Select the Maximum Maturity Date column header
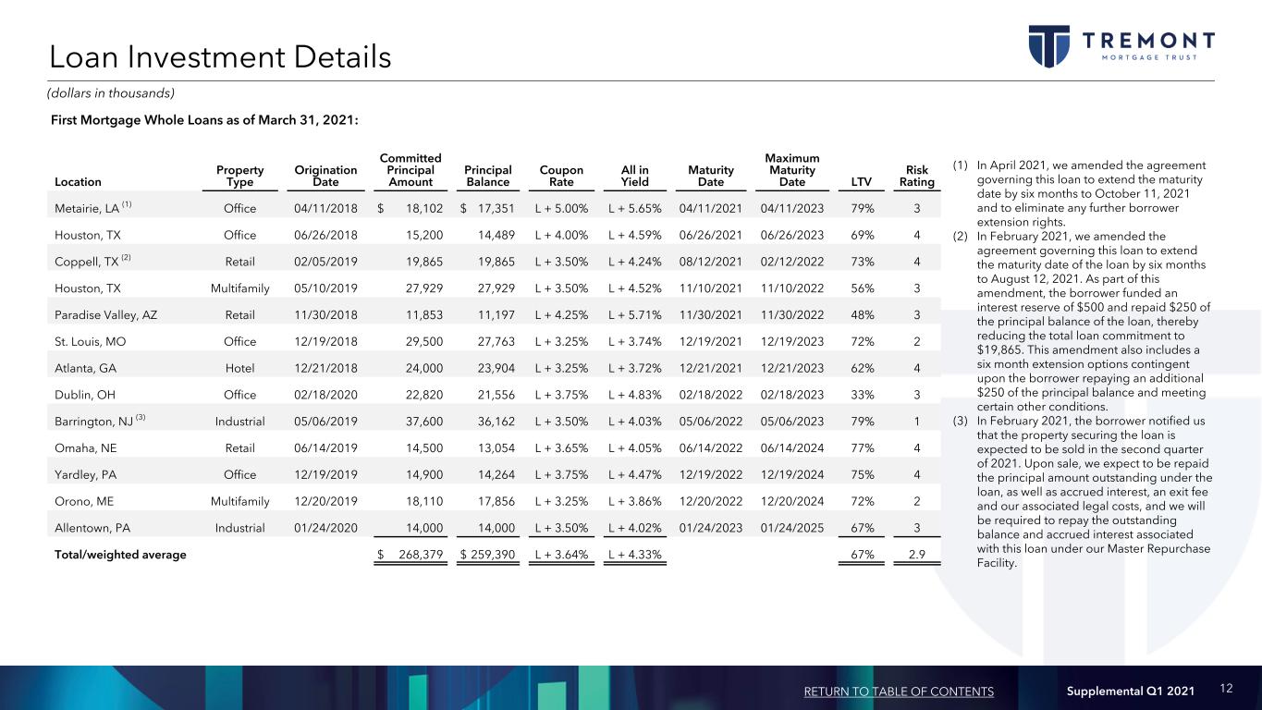1262x710 pixels. click(790, 171)
